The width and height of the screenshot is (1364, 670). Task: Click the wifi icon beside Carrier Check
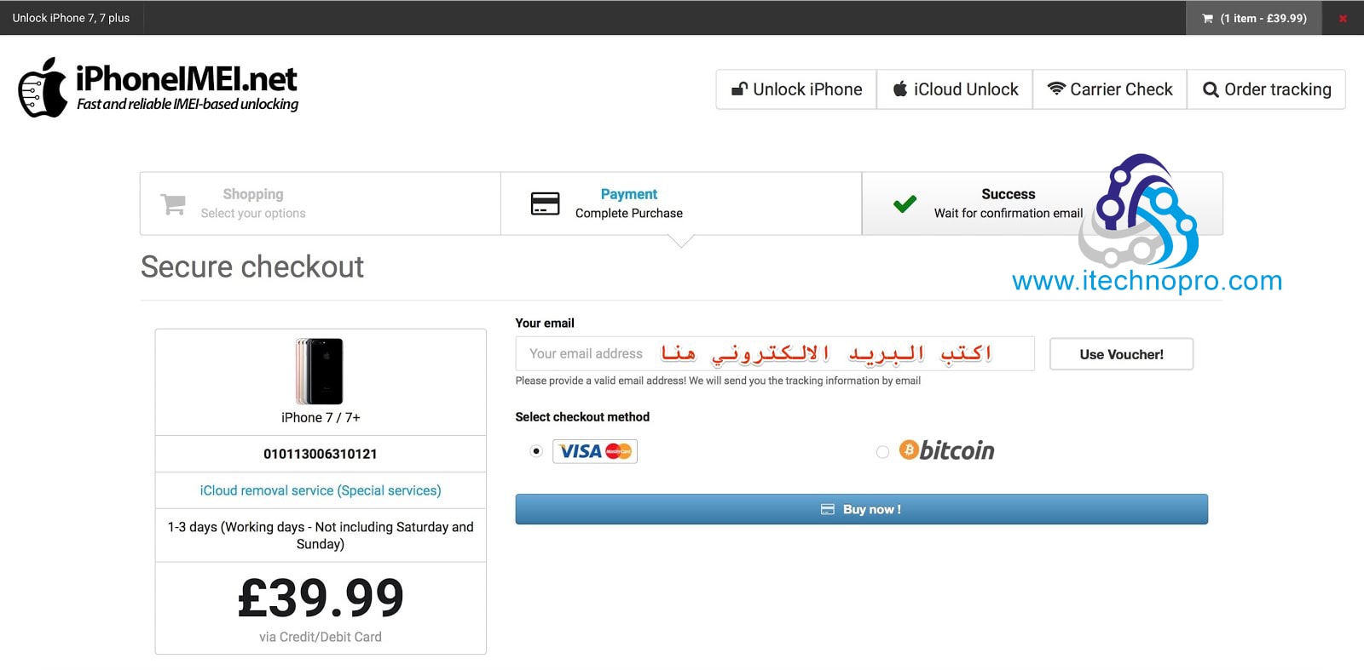click(1056, 89)
